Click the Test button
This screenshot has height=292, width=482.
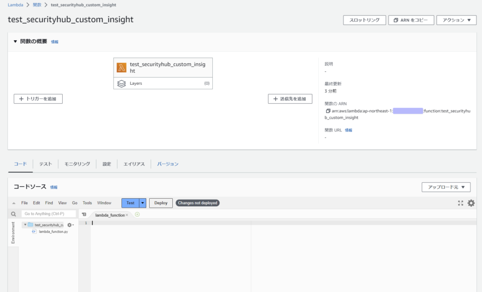[x=131, y=203]
